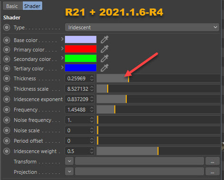Click the Noise scale value field
This screenshot has width=224, height=180.
click(77, 130)
